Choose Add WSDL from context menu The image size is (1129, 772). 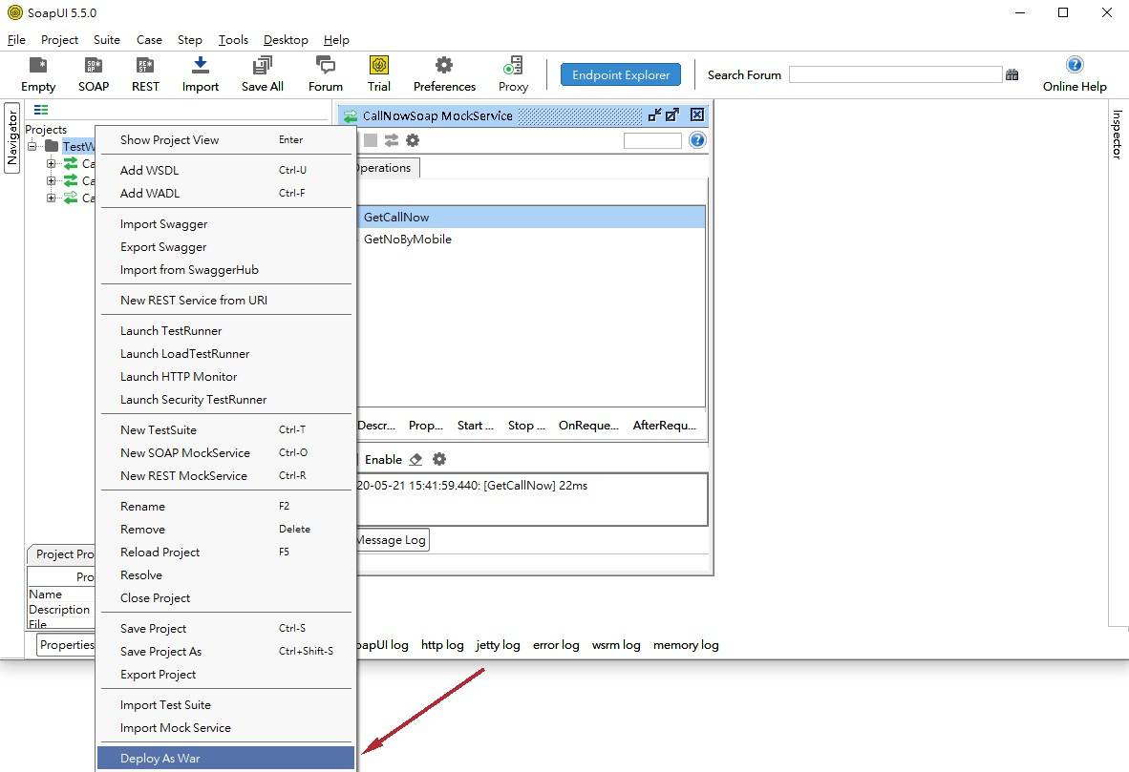tap(226, 171)
